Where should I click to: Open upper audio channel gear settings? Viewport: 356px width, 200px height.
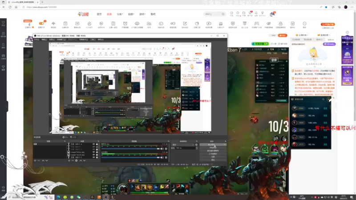pos(166,149)
